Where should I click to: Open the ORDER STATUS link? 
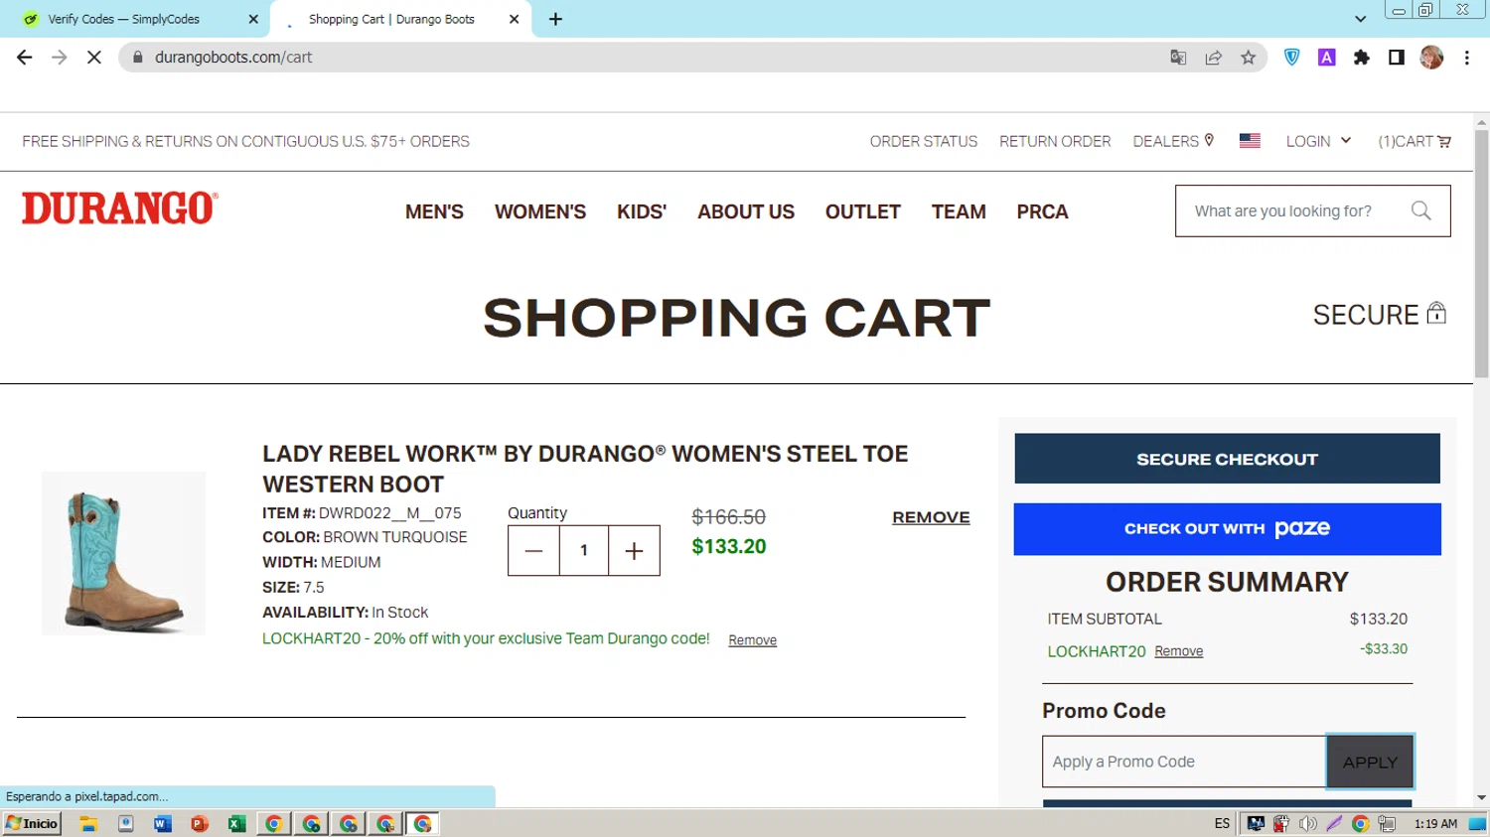pos(924,141)
